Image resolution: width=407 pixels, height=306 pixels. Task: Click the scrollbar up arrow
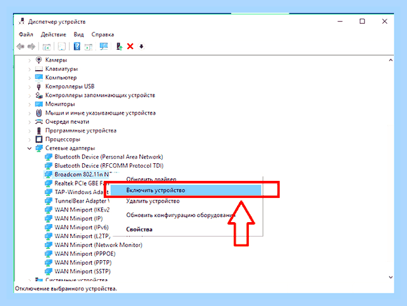click(x=391, y=60)
